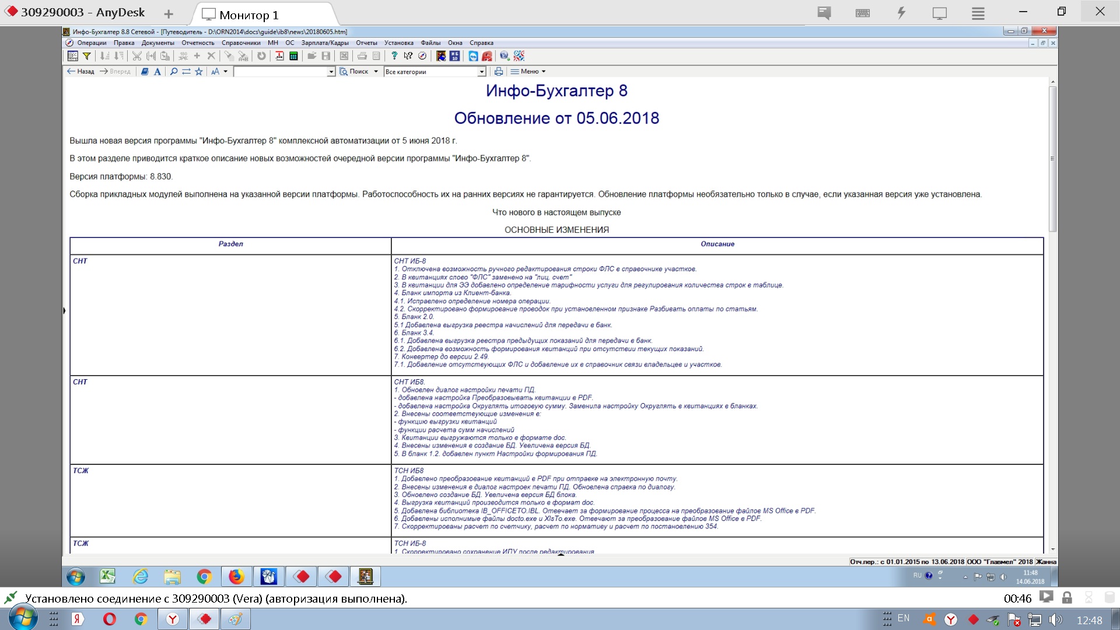Screen dimensions: 1120x630
Task: Open the Все категории dropdown
Action: pyautogui.click(x=482, y=72)
